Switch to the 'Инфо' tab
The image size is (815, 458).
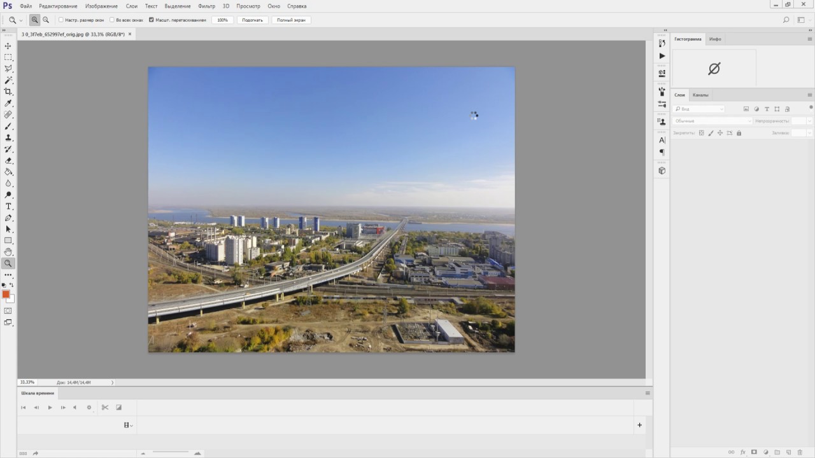(715, 39)
